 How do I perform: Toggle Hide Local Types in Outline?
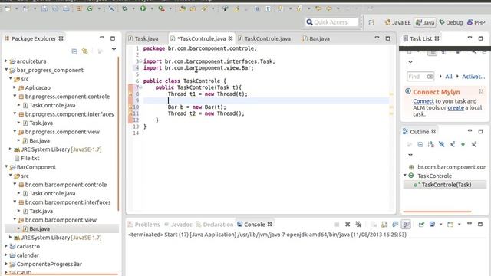474,144
